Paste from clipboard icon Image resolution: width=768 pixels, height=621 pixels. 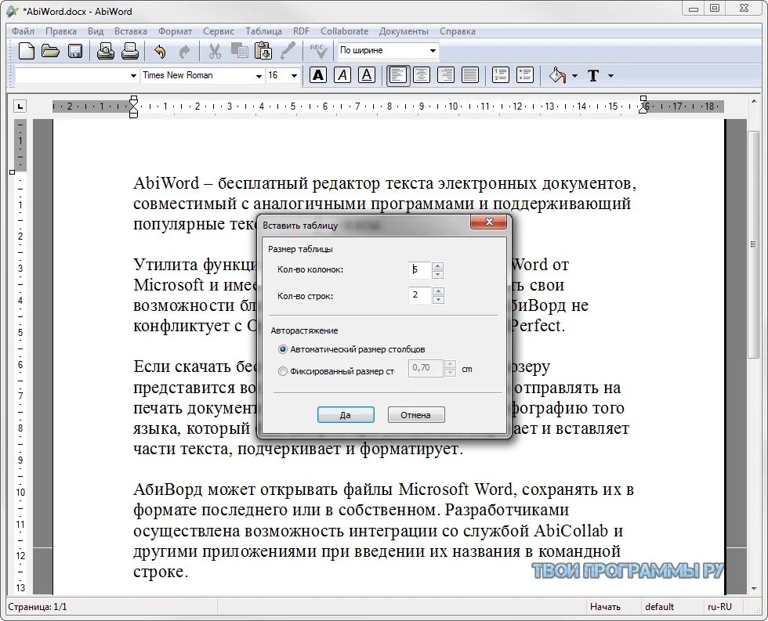pyautogui.click(x=263, y=51)
